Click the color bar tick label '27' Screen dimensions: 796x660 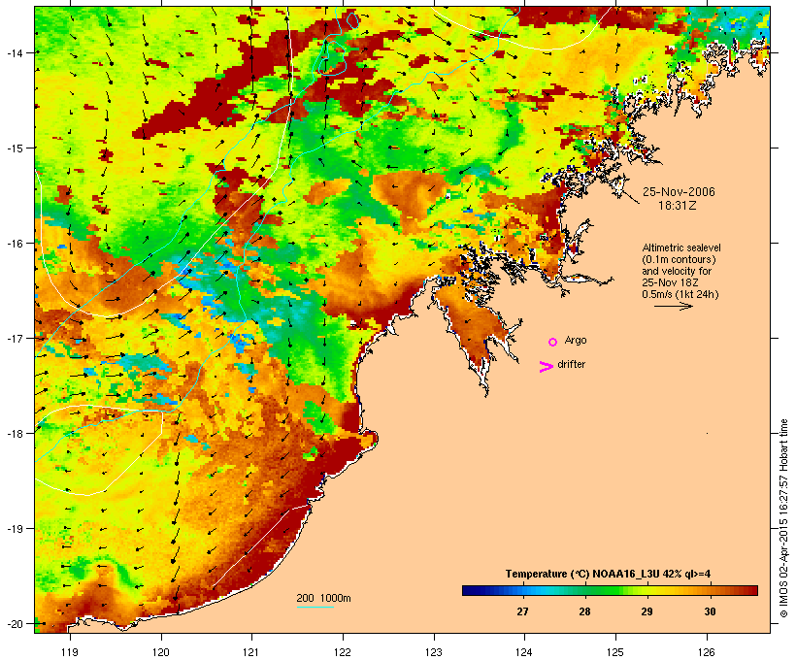523,611
